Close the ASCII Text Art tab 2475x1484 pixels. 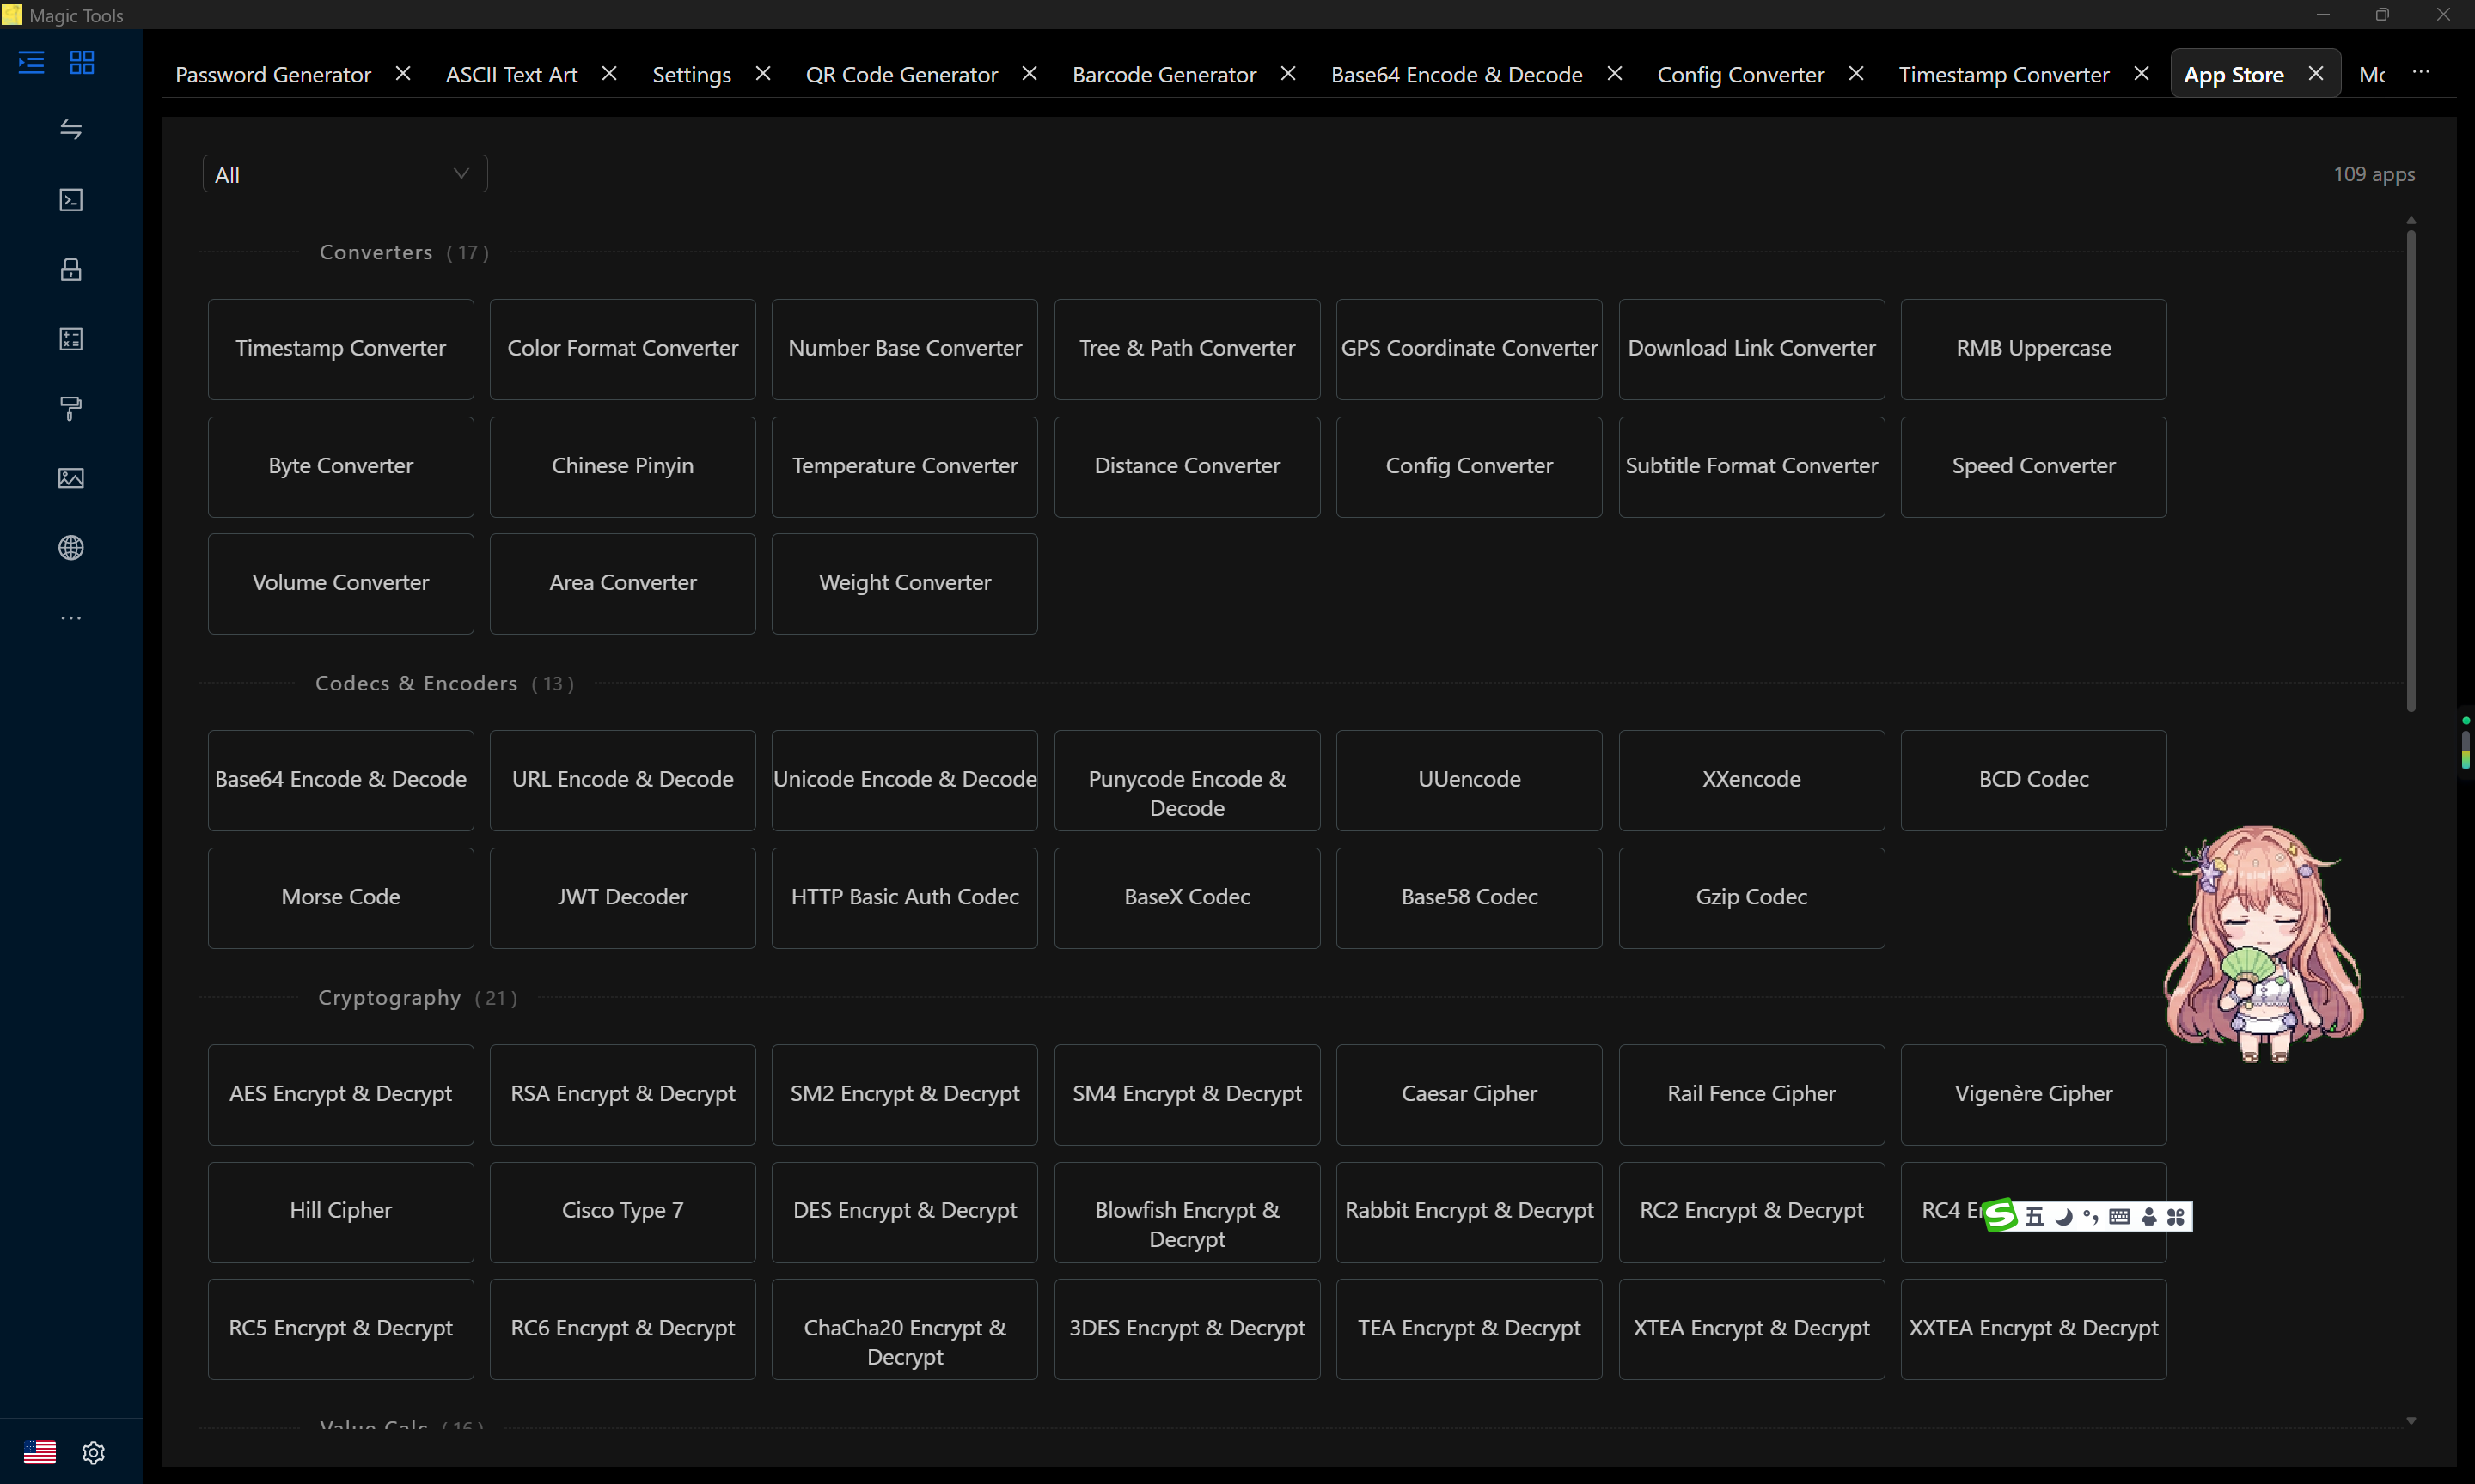[x=609, y=73]
